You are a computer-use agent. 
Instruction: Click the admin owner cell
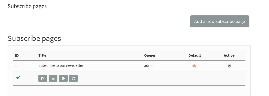(149, 65)
